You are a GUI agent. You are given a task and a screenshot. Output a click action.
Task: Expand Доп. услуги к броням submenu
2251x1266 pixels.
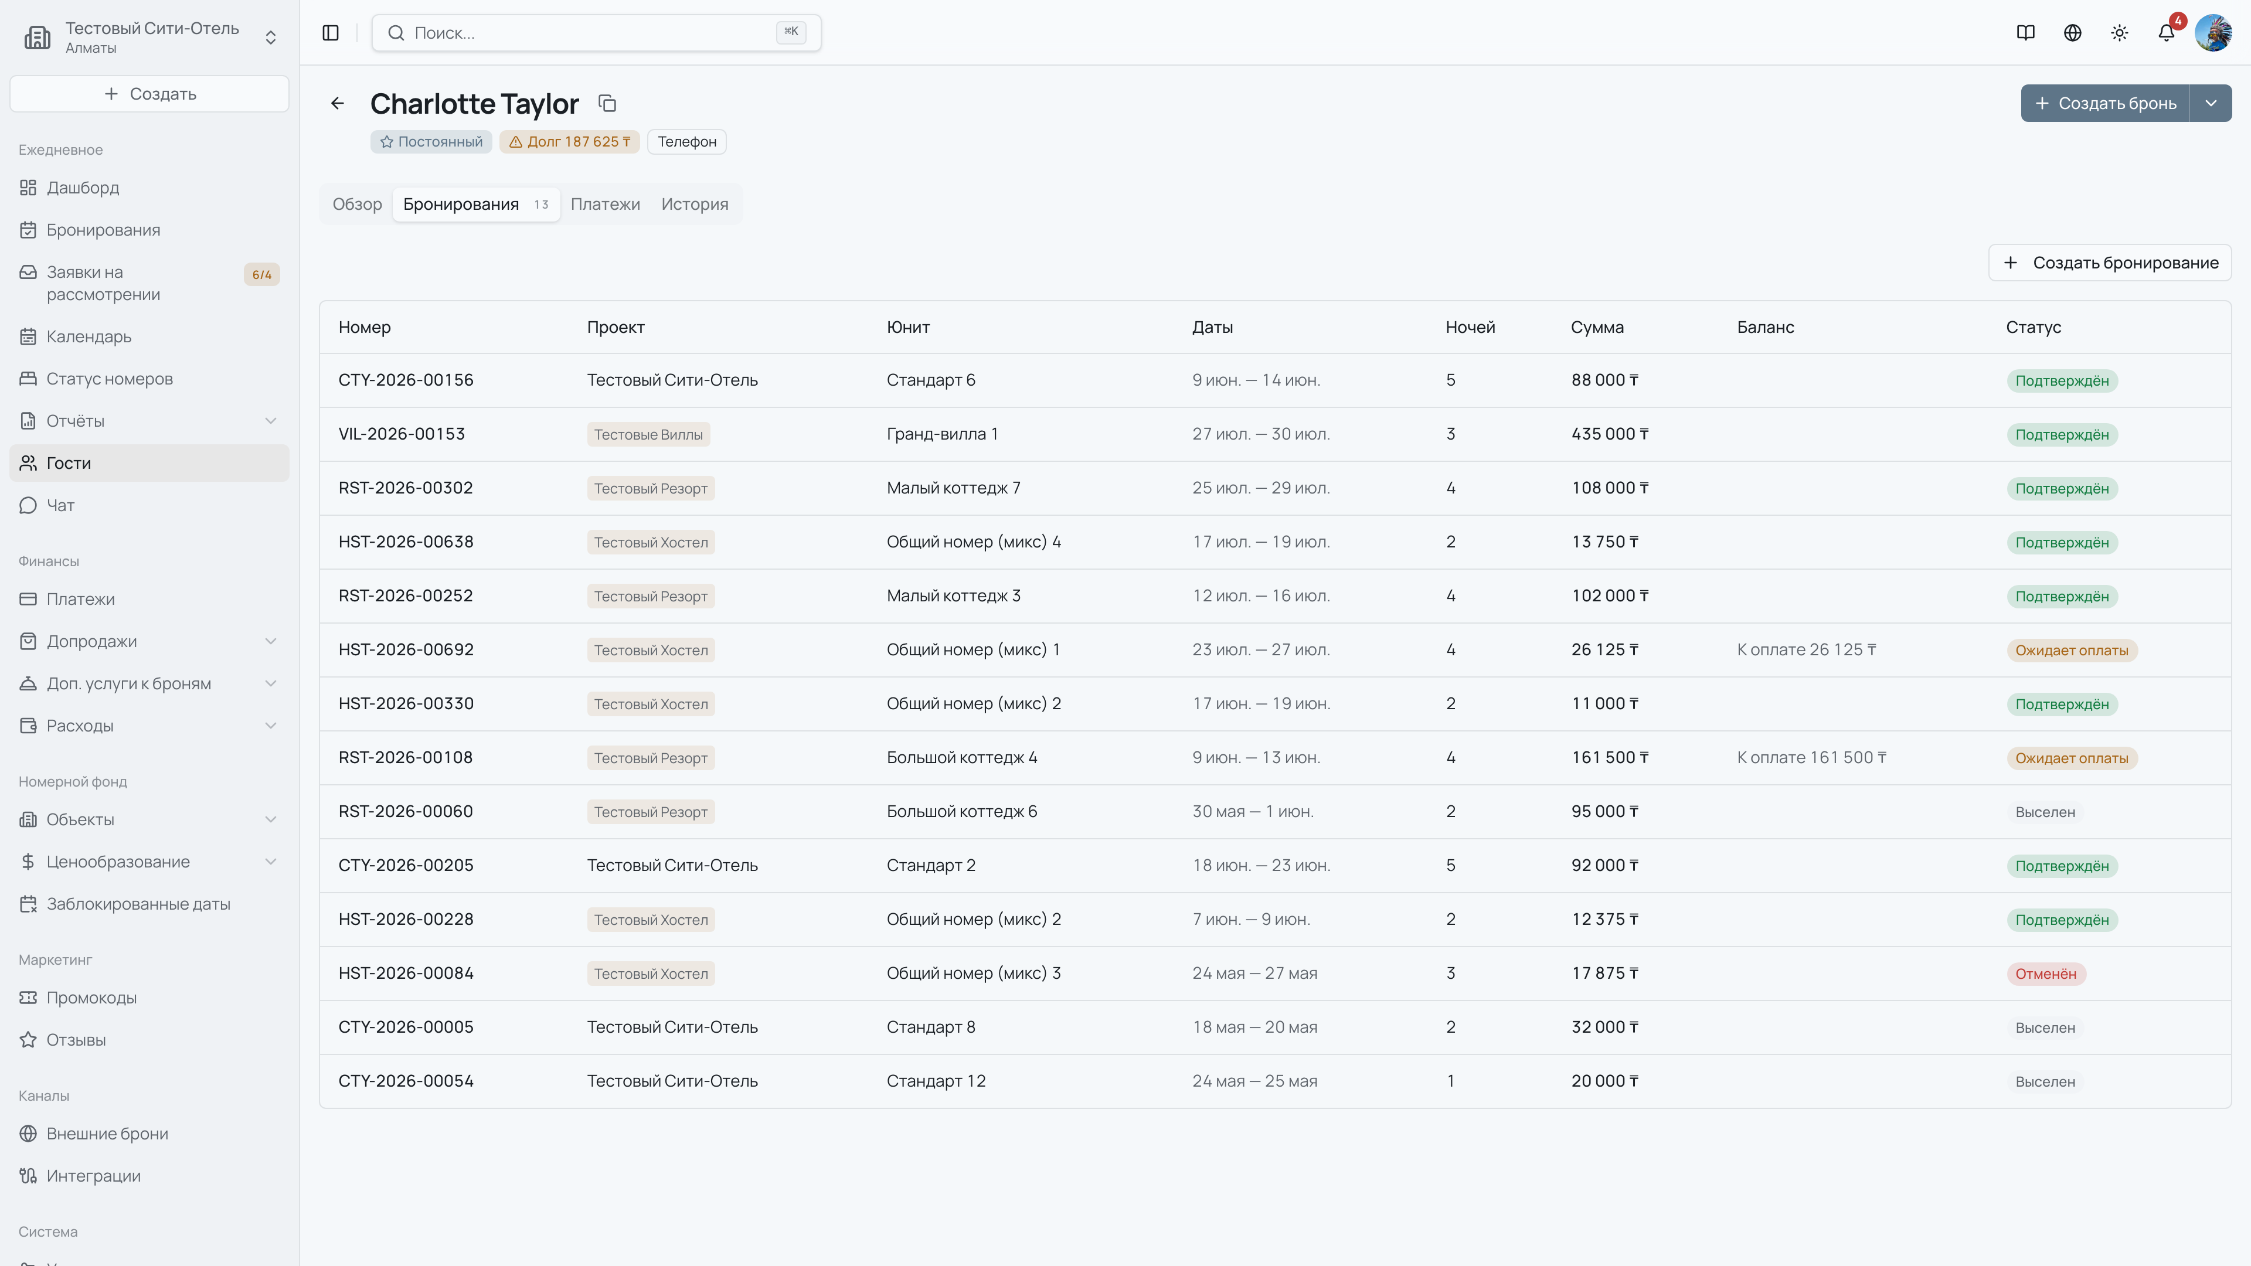(271, 683)
